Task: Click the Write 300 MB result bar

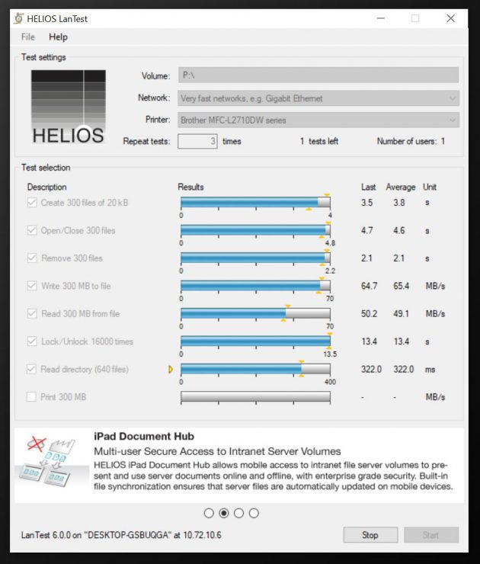Action: (x=256, y=286)
